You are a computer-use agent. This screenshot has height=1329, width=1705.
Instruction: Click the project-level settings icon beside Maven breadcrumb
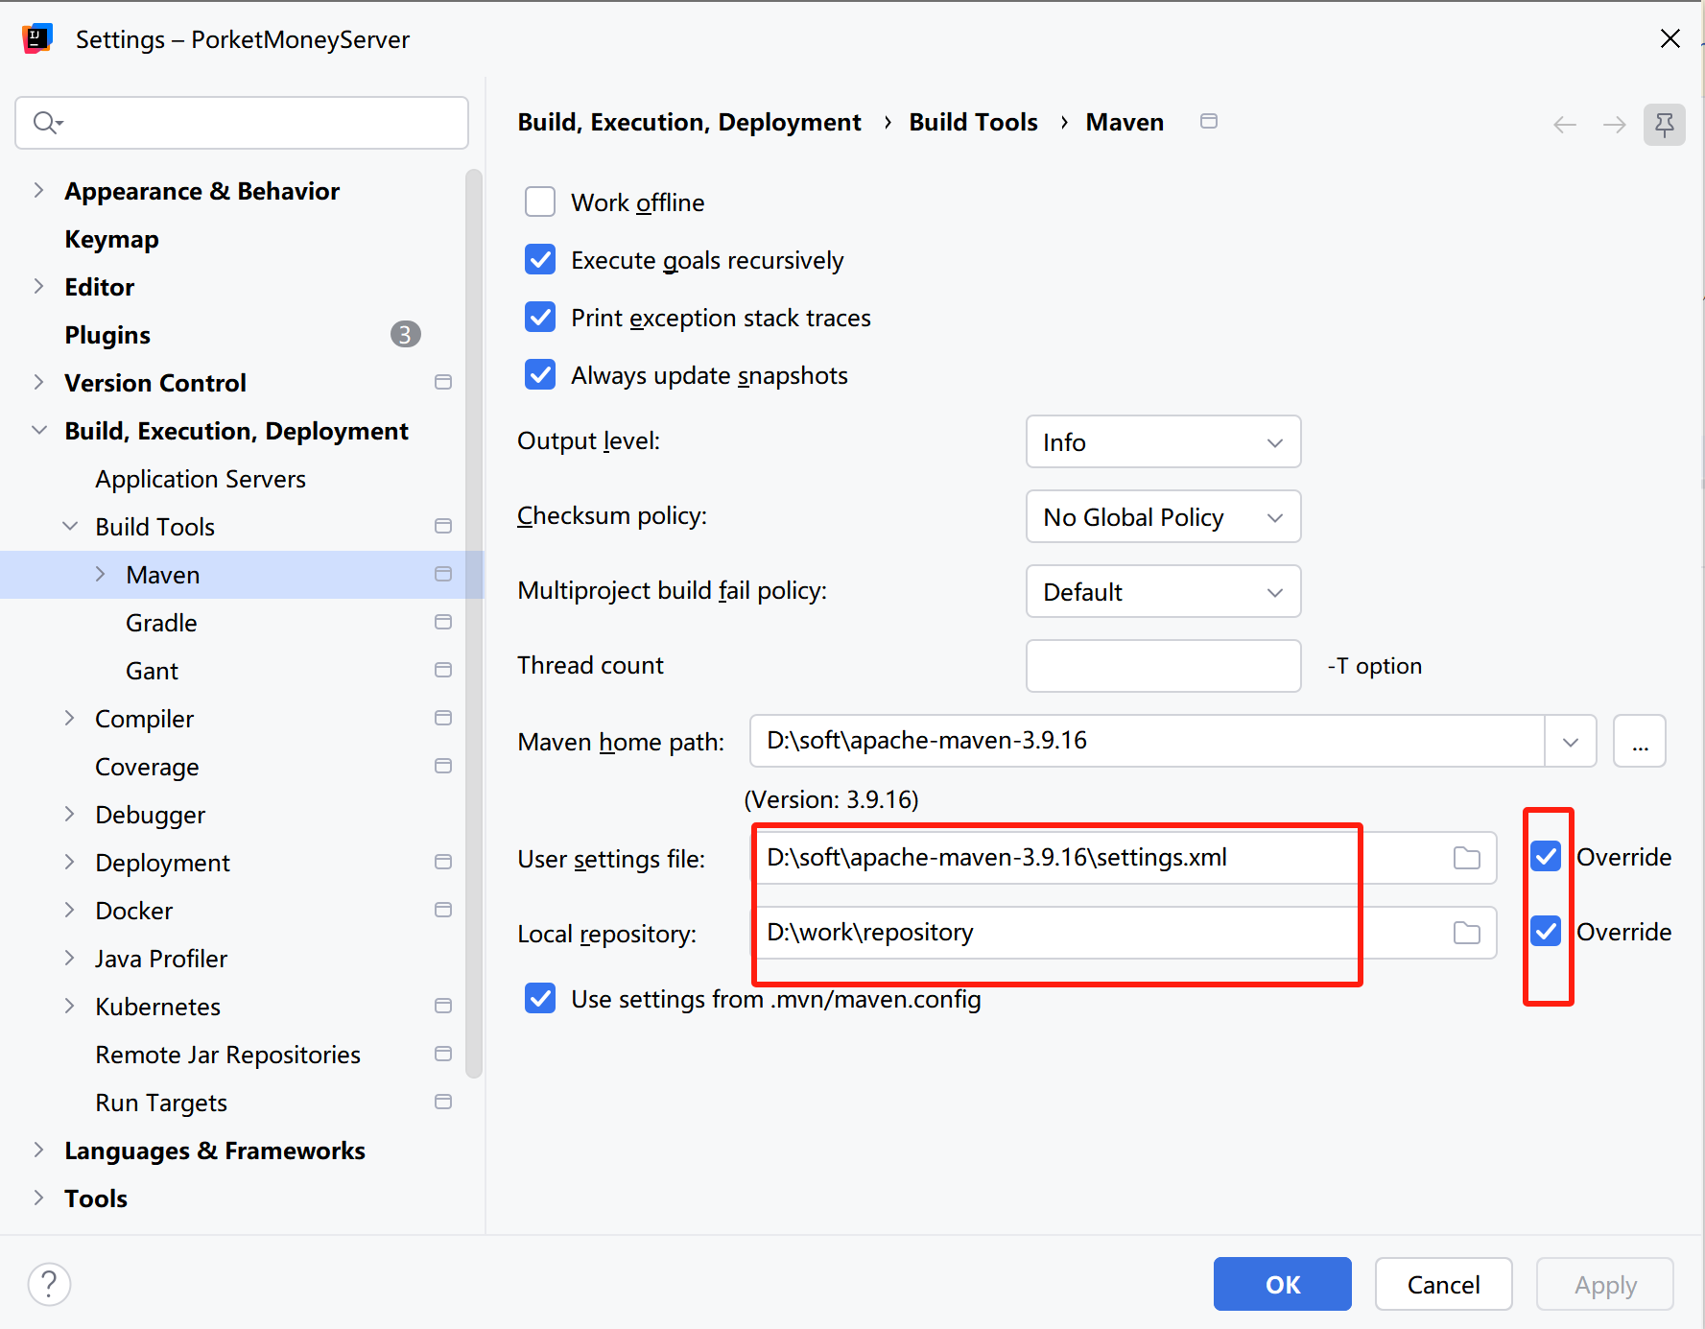(1209, 121)
